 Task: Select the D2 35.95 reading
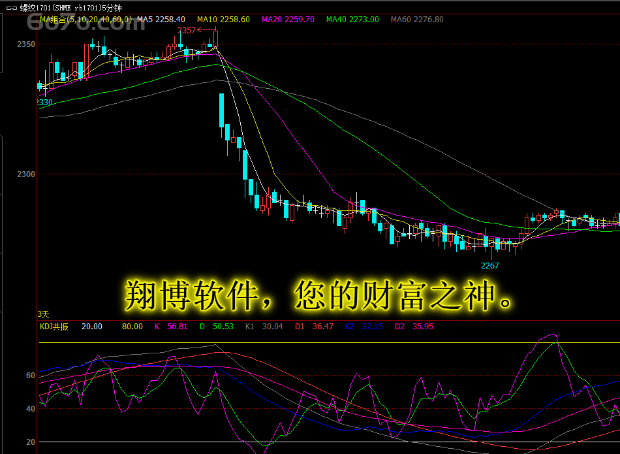pyautogui.click(x=414, y=327)
